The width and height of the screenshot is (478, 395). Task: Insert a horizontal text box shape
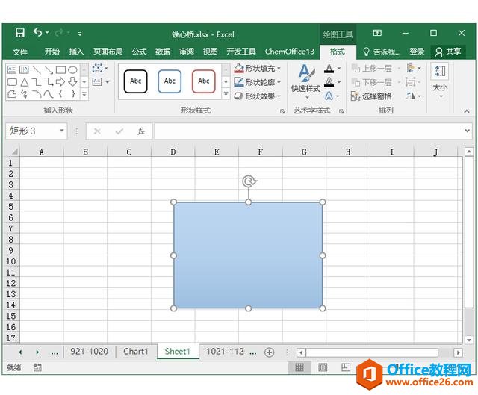[x=12, y=69]
